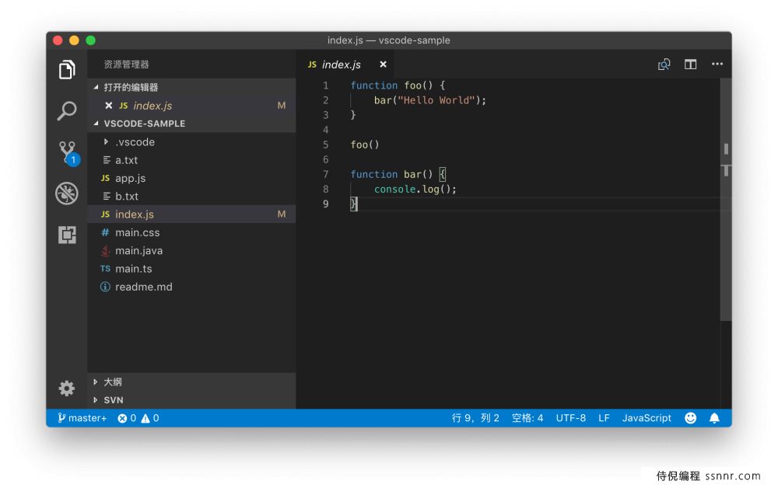Click line number 1 in the gutter
This screenshot has height=488, width=778.
[x=326, y=85]
